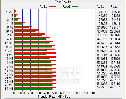126x99 pixels.
Task: Select the '128KB' row label
Action: tap(9, 43)
